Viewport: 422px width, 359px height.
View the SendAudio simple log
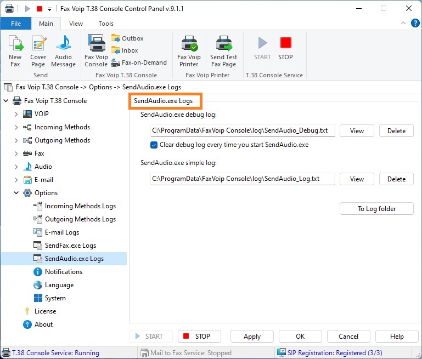click(x=357, y=179)
